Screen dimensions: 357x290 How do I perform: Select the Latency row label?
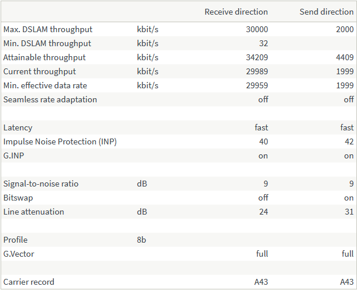[18, 127]
